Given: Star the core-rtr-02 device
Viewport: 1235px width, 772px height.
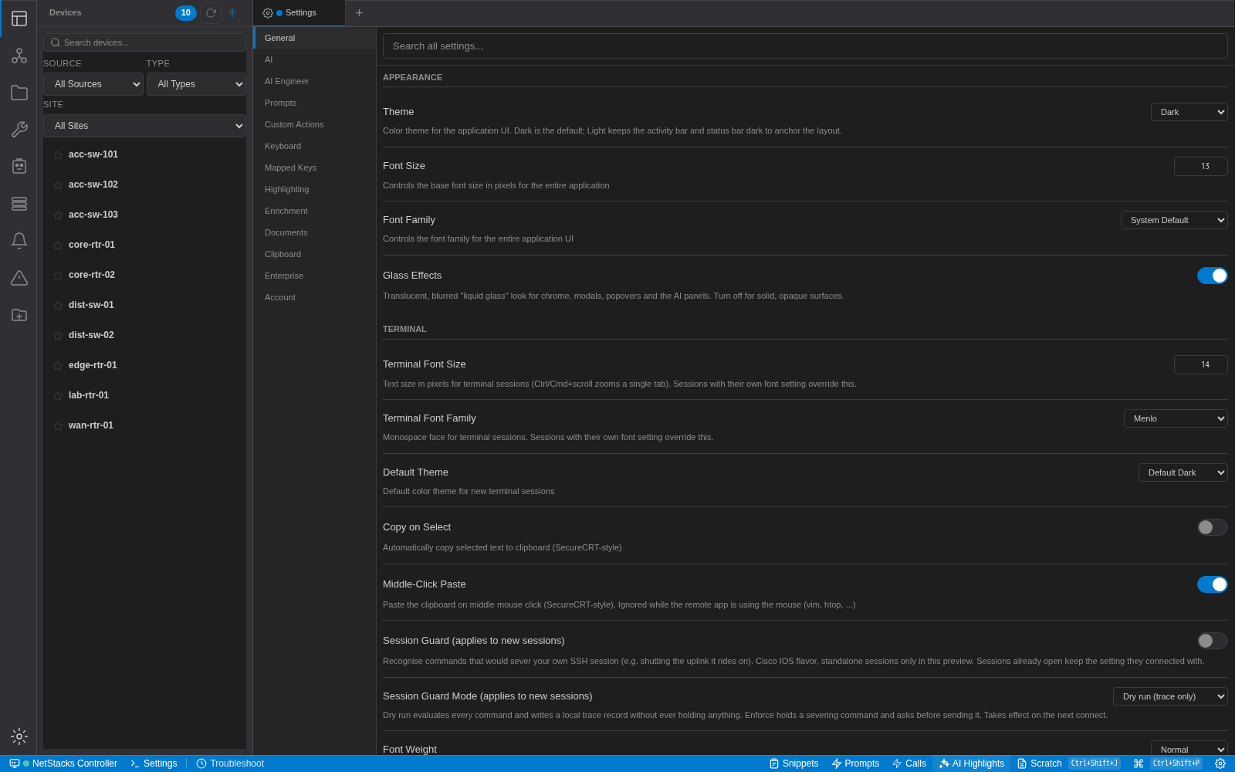Looking at the screenshot, I should (x=58, y=276).
